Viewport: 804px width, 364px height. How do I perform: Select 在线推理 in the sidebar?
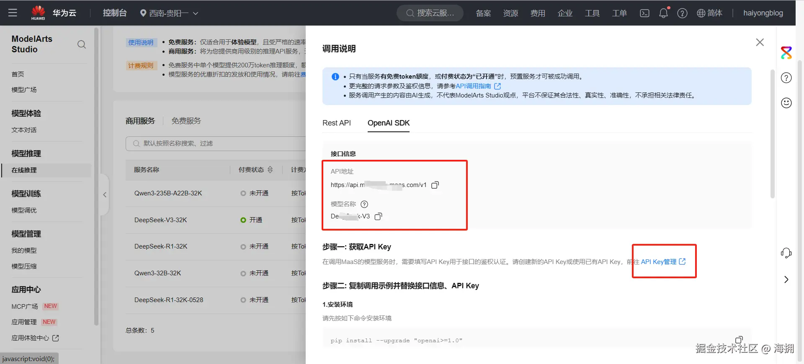tap(46, 170)
